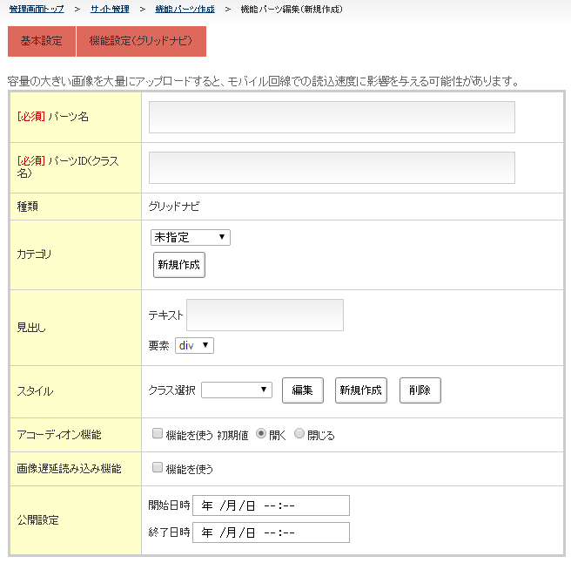571x563 pixels.
Task: Focus the パーツID(クラス名) input field
Action: coord(332,167)
